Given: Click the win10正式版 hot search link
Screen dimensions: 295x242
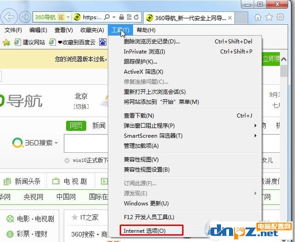Looking at the screenshot, I should pyautogui.click(x=90, y=161).
